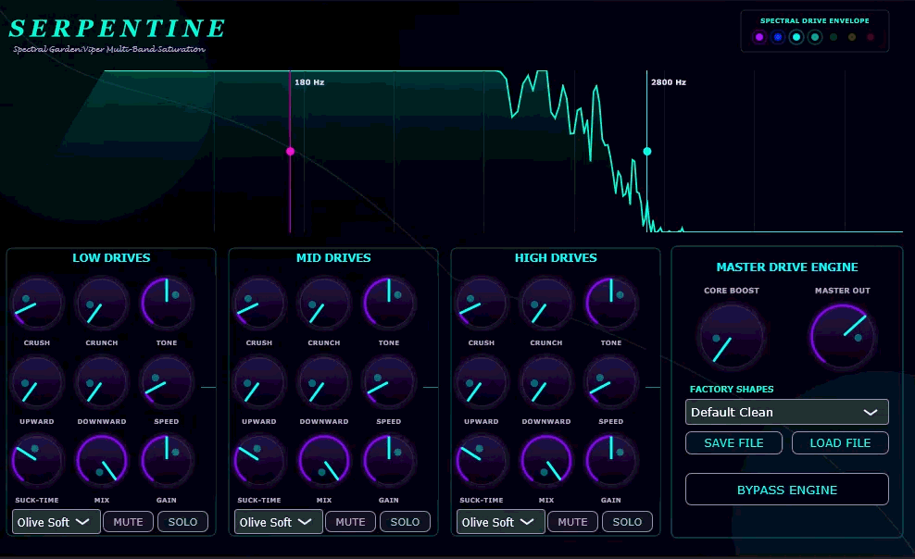Click the High Drives Gain knob
Image resolution: width=915 pixels, height=559 pixels.
tap(611, 461)
